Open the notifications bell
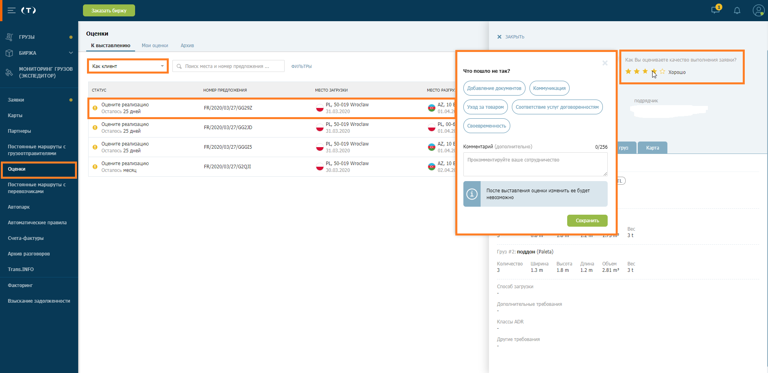Screen dimensions: 768x373 (737, 10)
